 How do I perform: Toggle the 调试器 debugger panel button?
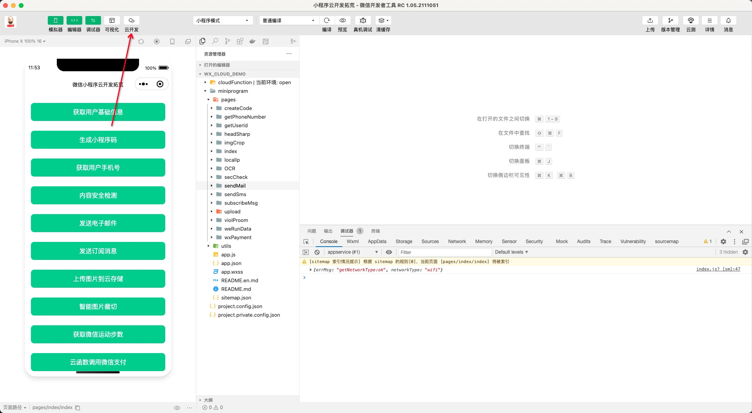coord(93,20)
